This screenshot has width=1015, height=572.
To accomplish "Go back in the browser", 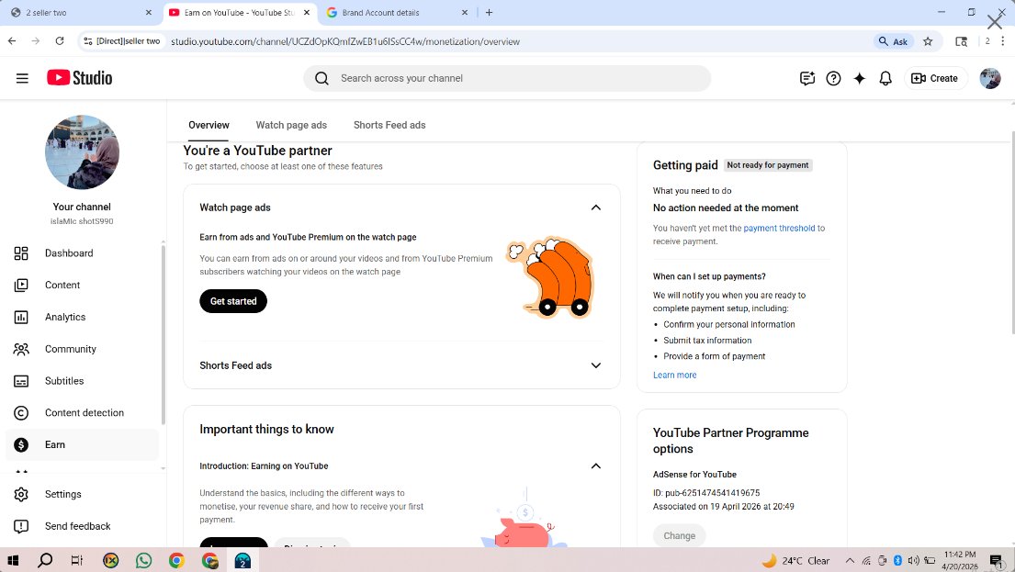I will [12, 40].
